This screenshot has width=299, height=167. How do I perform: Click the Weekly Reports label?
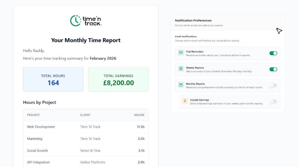tap(195, 68)
